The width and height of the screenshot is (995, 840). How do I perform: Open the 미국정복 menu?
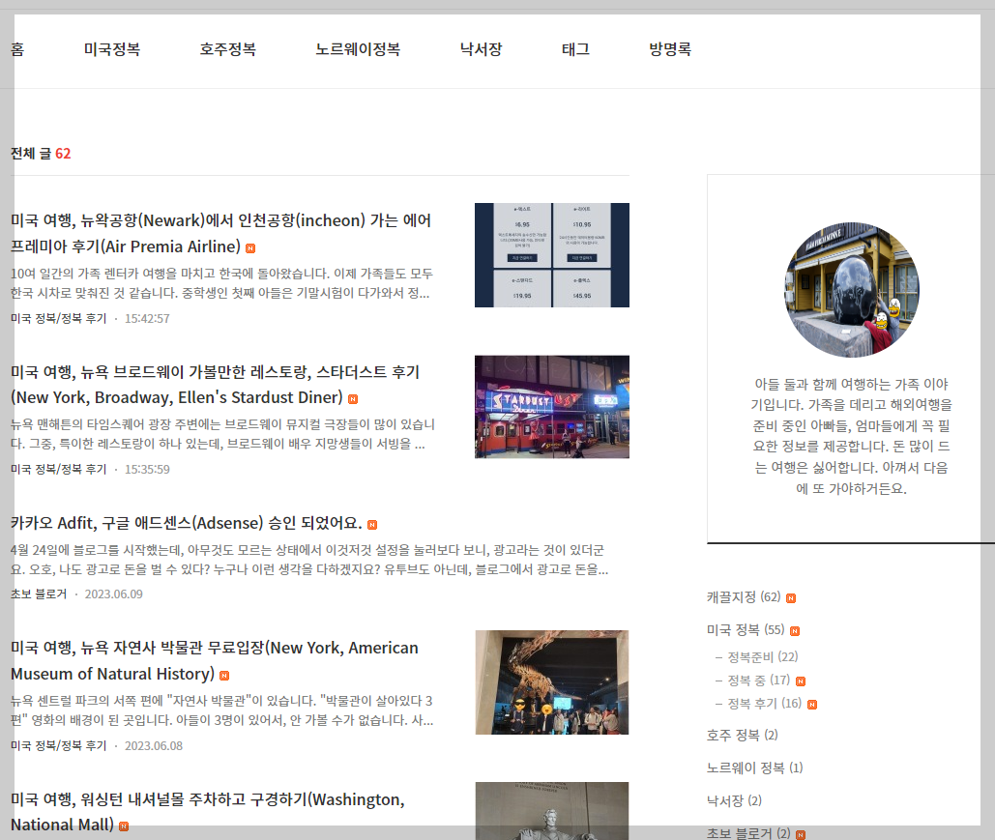[112, 49]
